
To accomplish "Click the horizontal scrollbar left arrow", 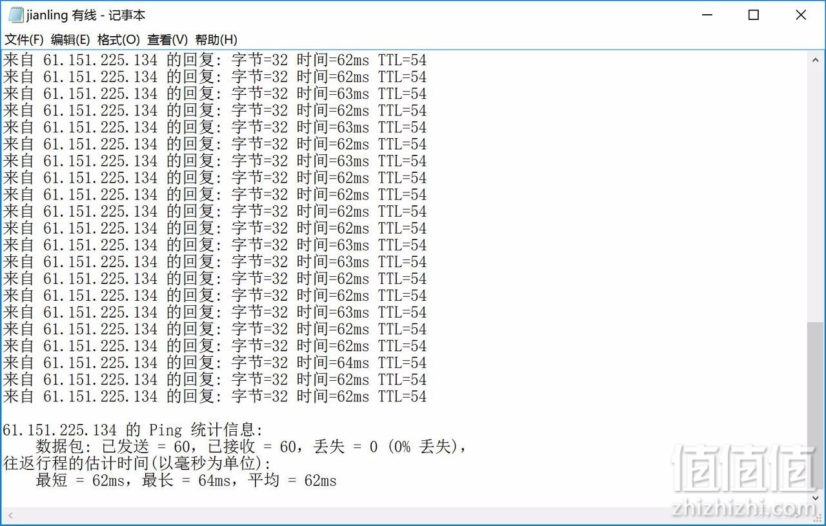I will click(9, 515).
